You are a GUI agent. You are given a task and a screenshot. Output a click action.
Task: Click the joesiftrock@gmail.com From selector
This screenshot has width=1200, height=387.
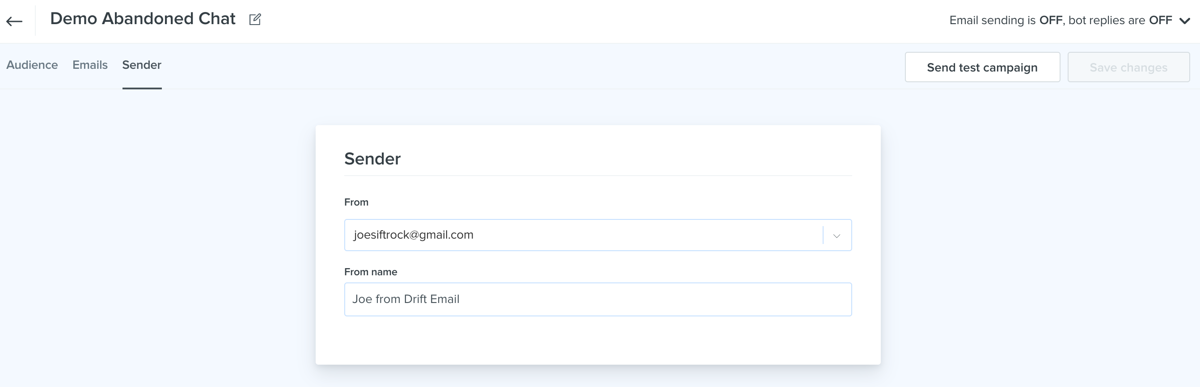pyautogui.click(x=598, y=235)
